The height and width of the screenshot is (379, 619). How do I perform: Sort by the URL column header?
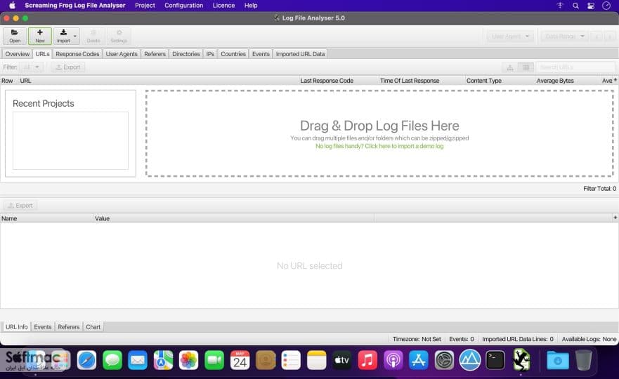coord(158,81)
